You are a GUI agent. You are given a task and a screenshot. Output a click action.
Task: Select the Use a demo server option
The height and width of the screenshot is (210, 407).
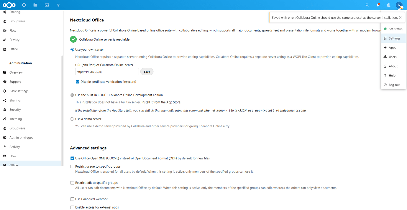click(x=72, y=119)
